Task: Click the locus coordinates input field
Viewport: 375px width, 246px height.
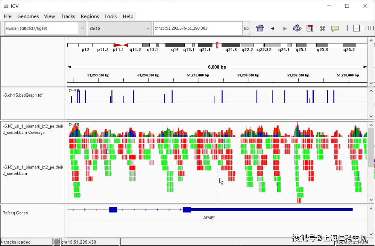Action: (x=198, y=28)
